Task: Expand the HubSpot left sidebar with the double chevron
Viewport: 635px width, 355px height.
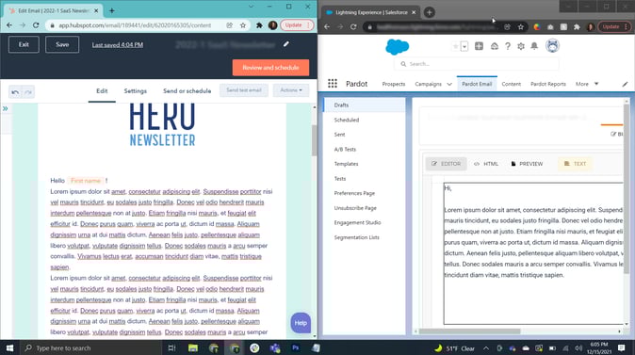Action: pyautogui.click(x=6, y=108)
